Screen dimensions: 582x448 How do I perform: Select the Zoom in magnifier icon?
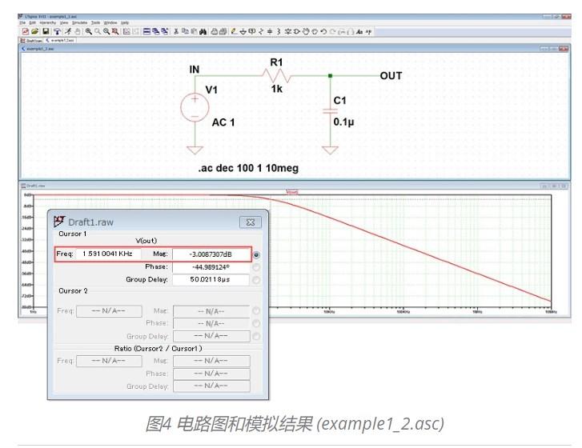[88, 31]
